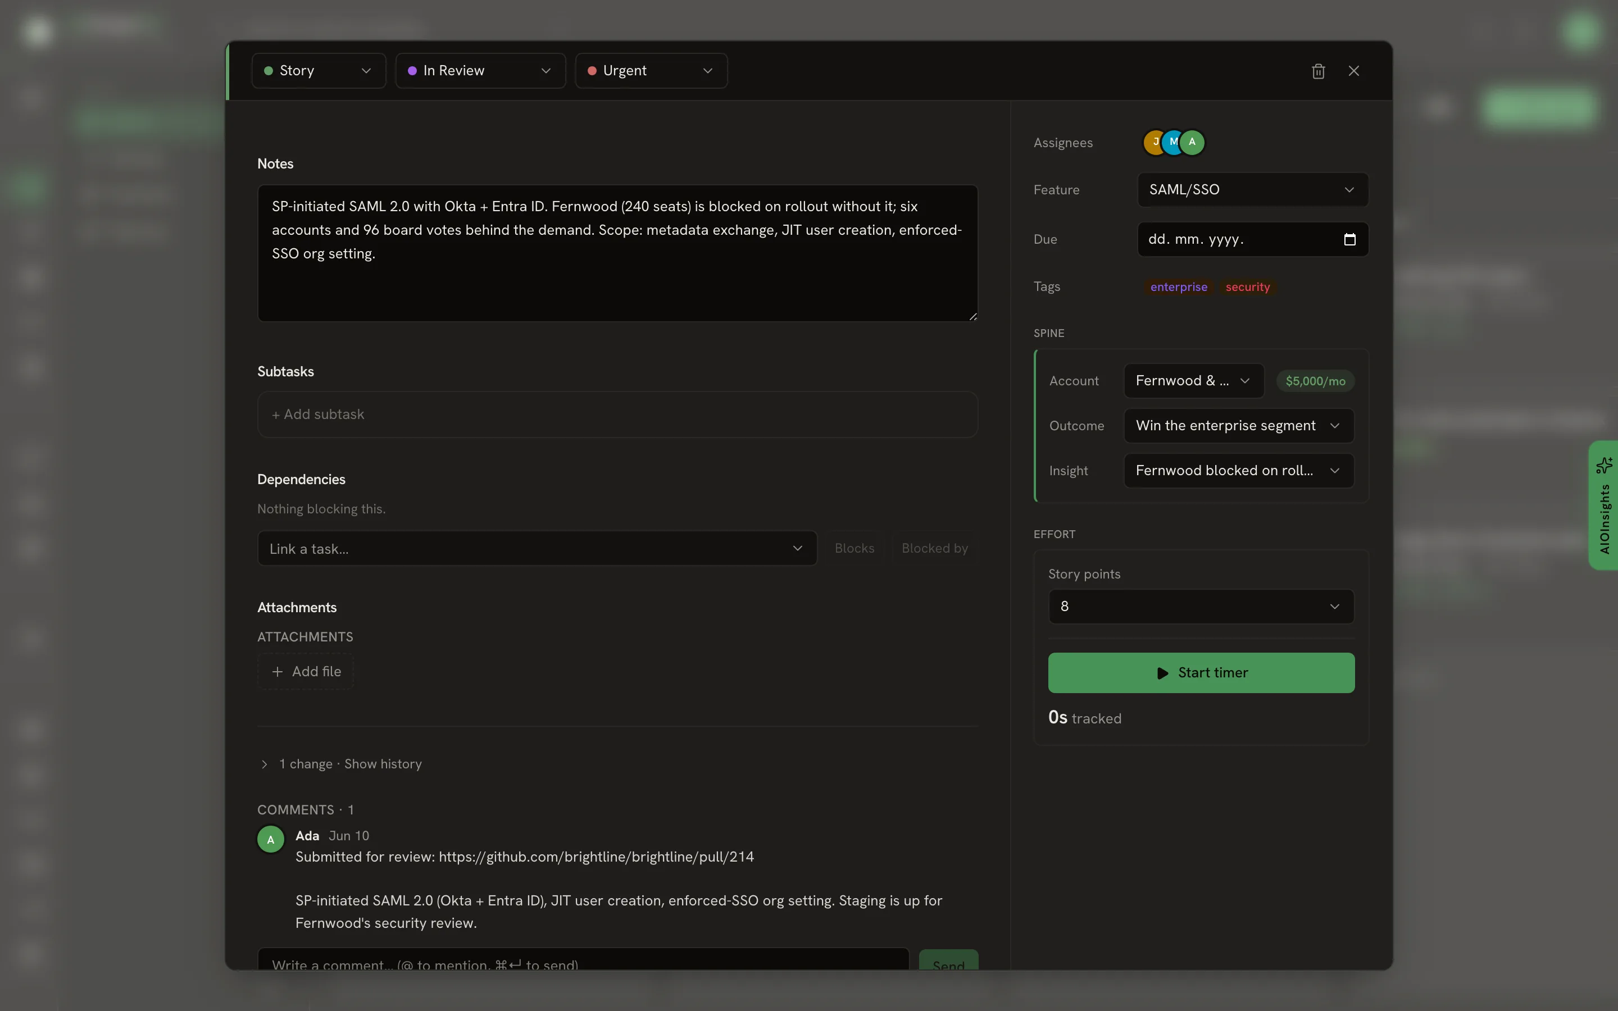Click the 'EFFORT' section label
The height and width of the screenshot is (1011, 1618).
pos(1055,534)
